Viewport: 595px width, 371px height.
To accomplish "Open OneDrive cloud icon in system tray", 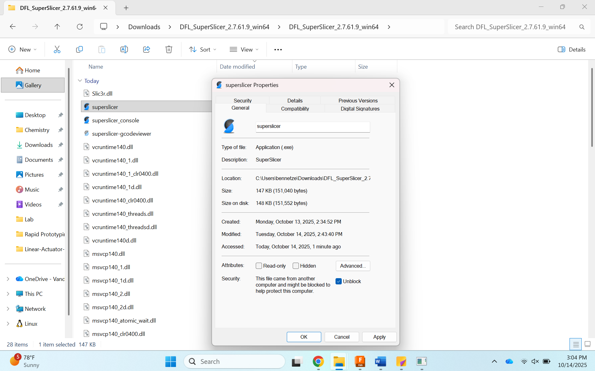I will [509, 361].
